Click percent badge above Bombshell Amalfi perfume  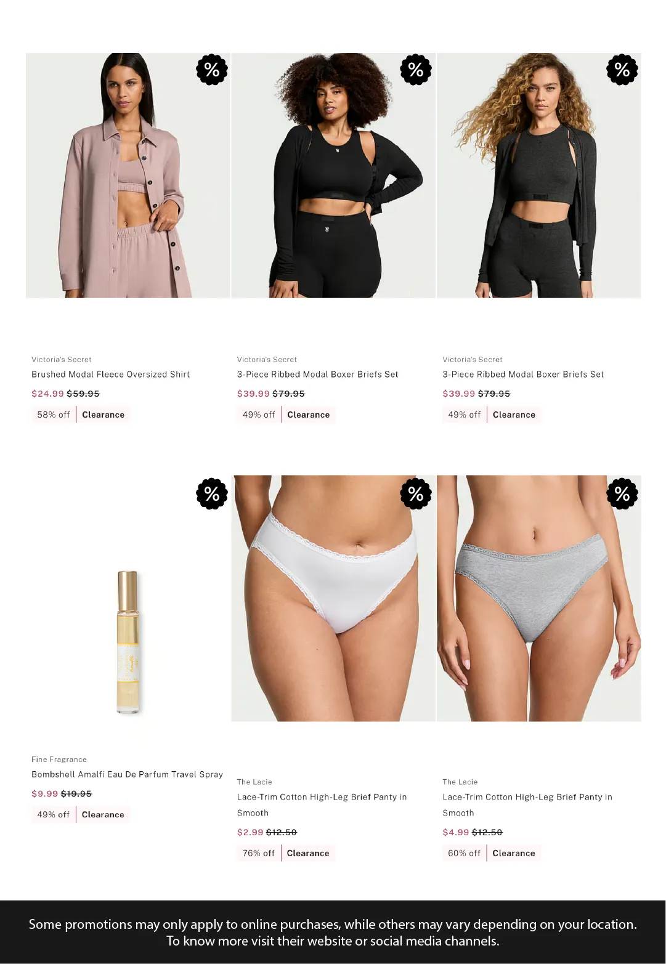[x=212, y=493]
